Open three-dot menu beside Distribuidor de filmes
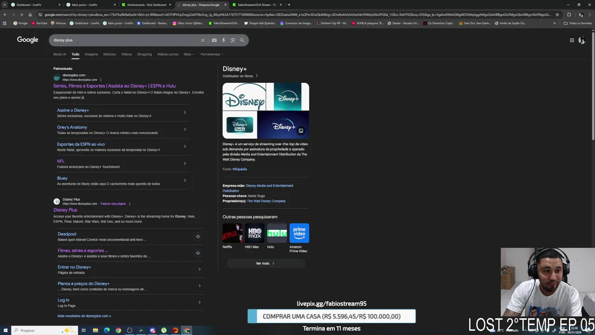 click(257, 76)
